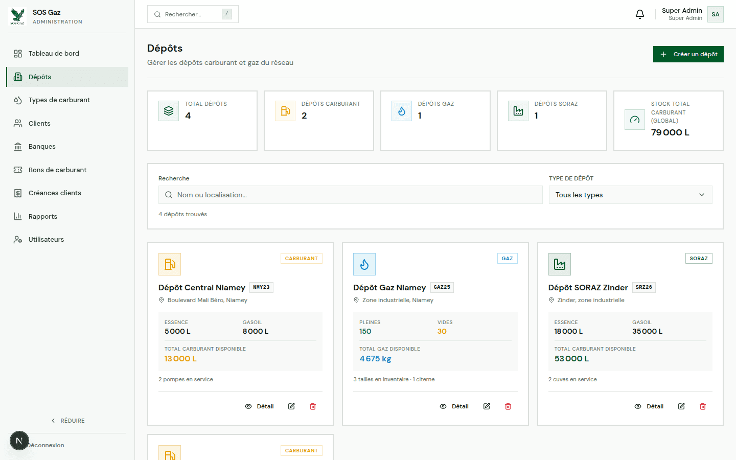Screen dimensions: 736x460
Task: Click the SRZ26 code badge
Action: 644,287
